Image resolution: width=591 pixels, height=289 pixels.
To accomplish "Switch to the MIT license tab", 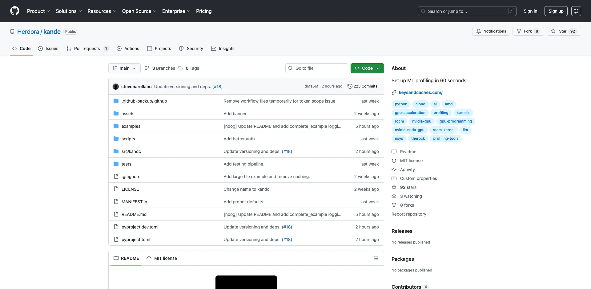I will pos(162,258).
